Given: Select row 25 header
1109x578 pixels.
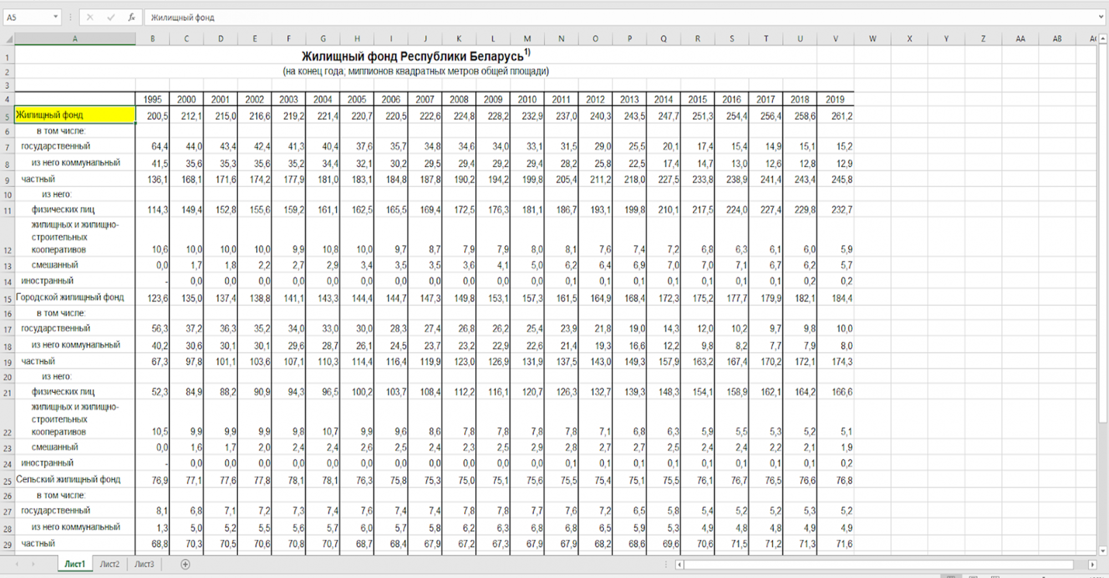Looking at the screenshot, I should pyautogui.click(x=7, y=480).
